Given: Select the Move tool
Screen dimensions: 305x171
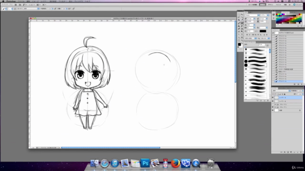Looking at the screenshot, I should (x=242, y=14).
